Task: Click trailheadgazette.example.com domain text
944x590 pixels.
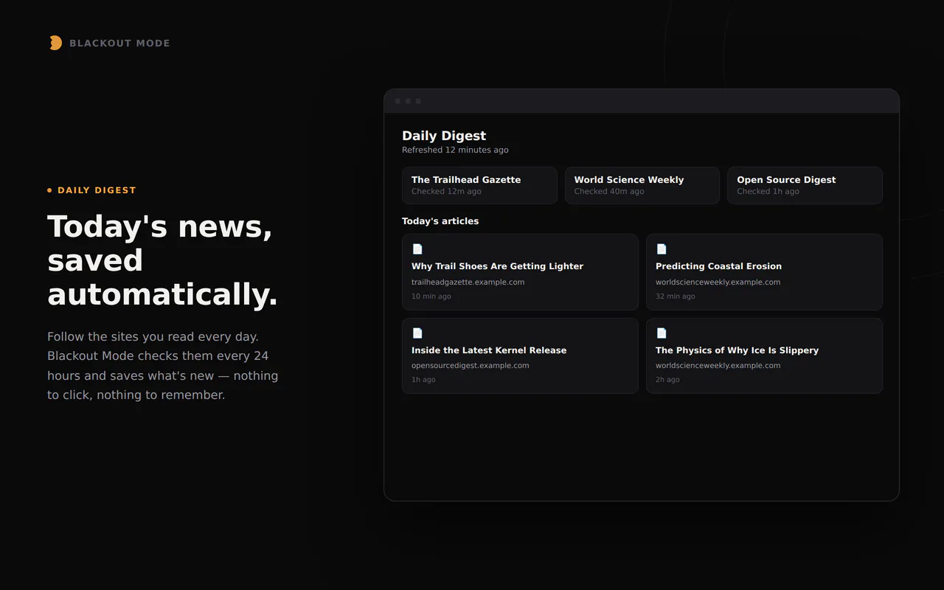Action: (x=468, y=282)
